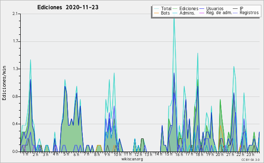This screenshot has width=264, height=163.
Task: Click the 'Admins.' legend label
Action: pos(187,13)
